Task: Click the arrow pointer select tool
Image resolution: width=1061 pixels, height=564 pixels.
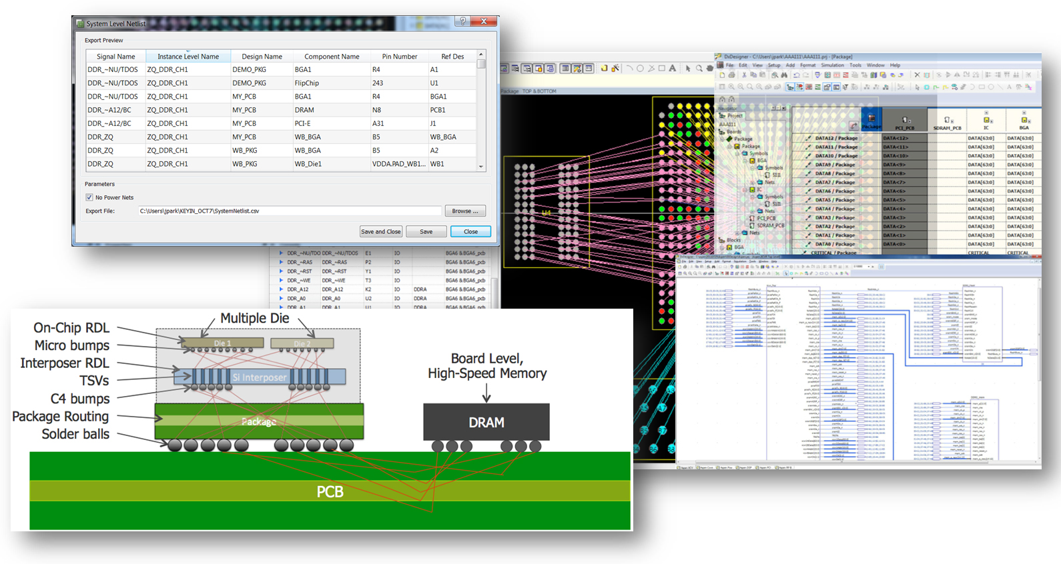Action: pos(687,69)
